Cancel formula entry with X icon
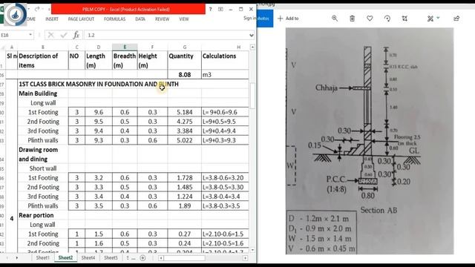This screenshot has height=267, width=475. (51, 35)
